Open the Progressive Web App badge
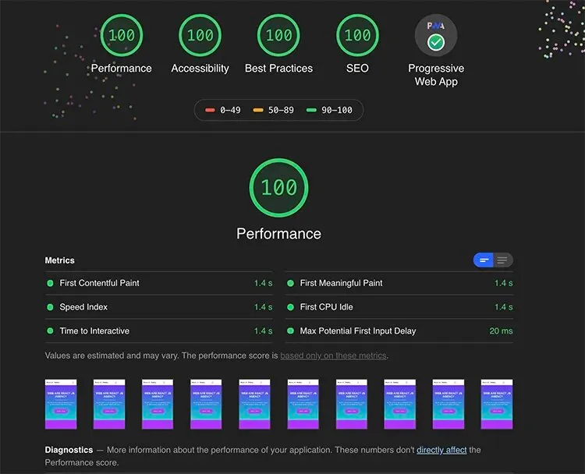This screenshot has width=585, height=474. click(436, 35)
